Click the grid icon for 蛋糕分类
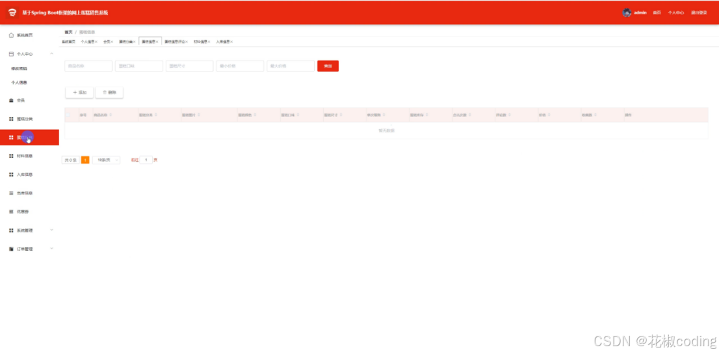The image size is (719, 354). [12, 119]
